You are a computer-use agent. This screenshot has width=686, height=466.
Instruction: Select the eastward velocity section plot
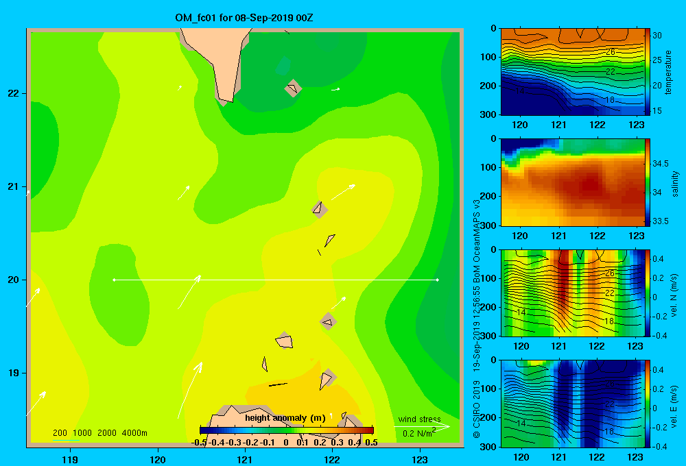tap(572, 404)
